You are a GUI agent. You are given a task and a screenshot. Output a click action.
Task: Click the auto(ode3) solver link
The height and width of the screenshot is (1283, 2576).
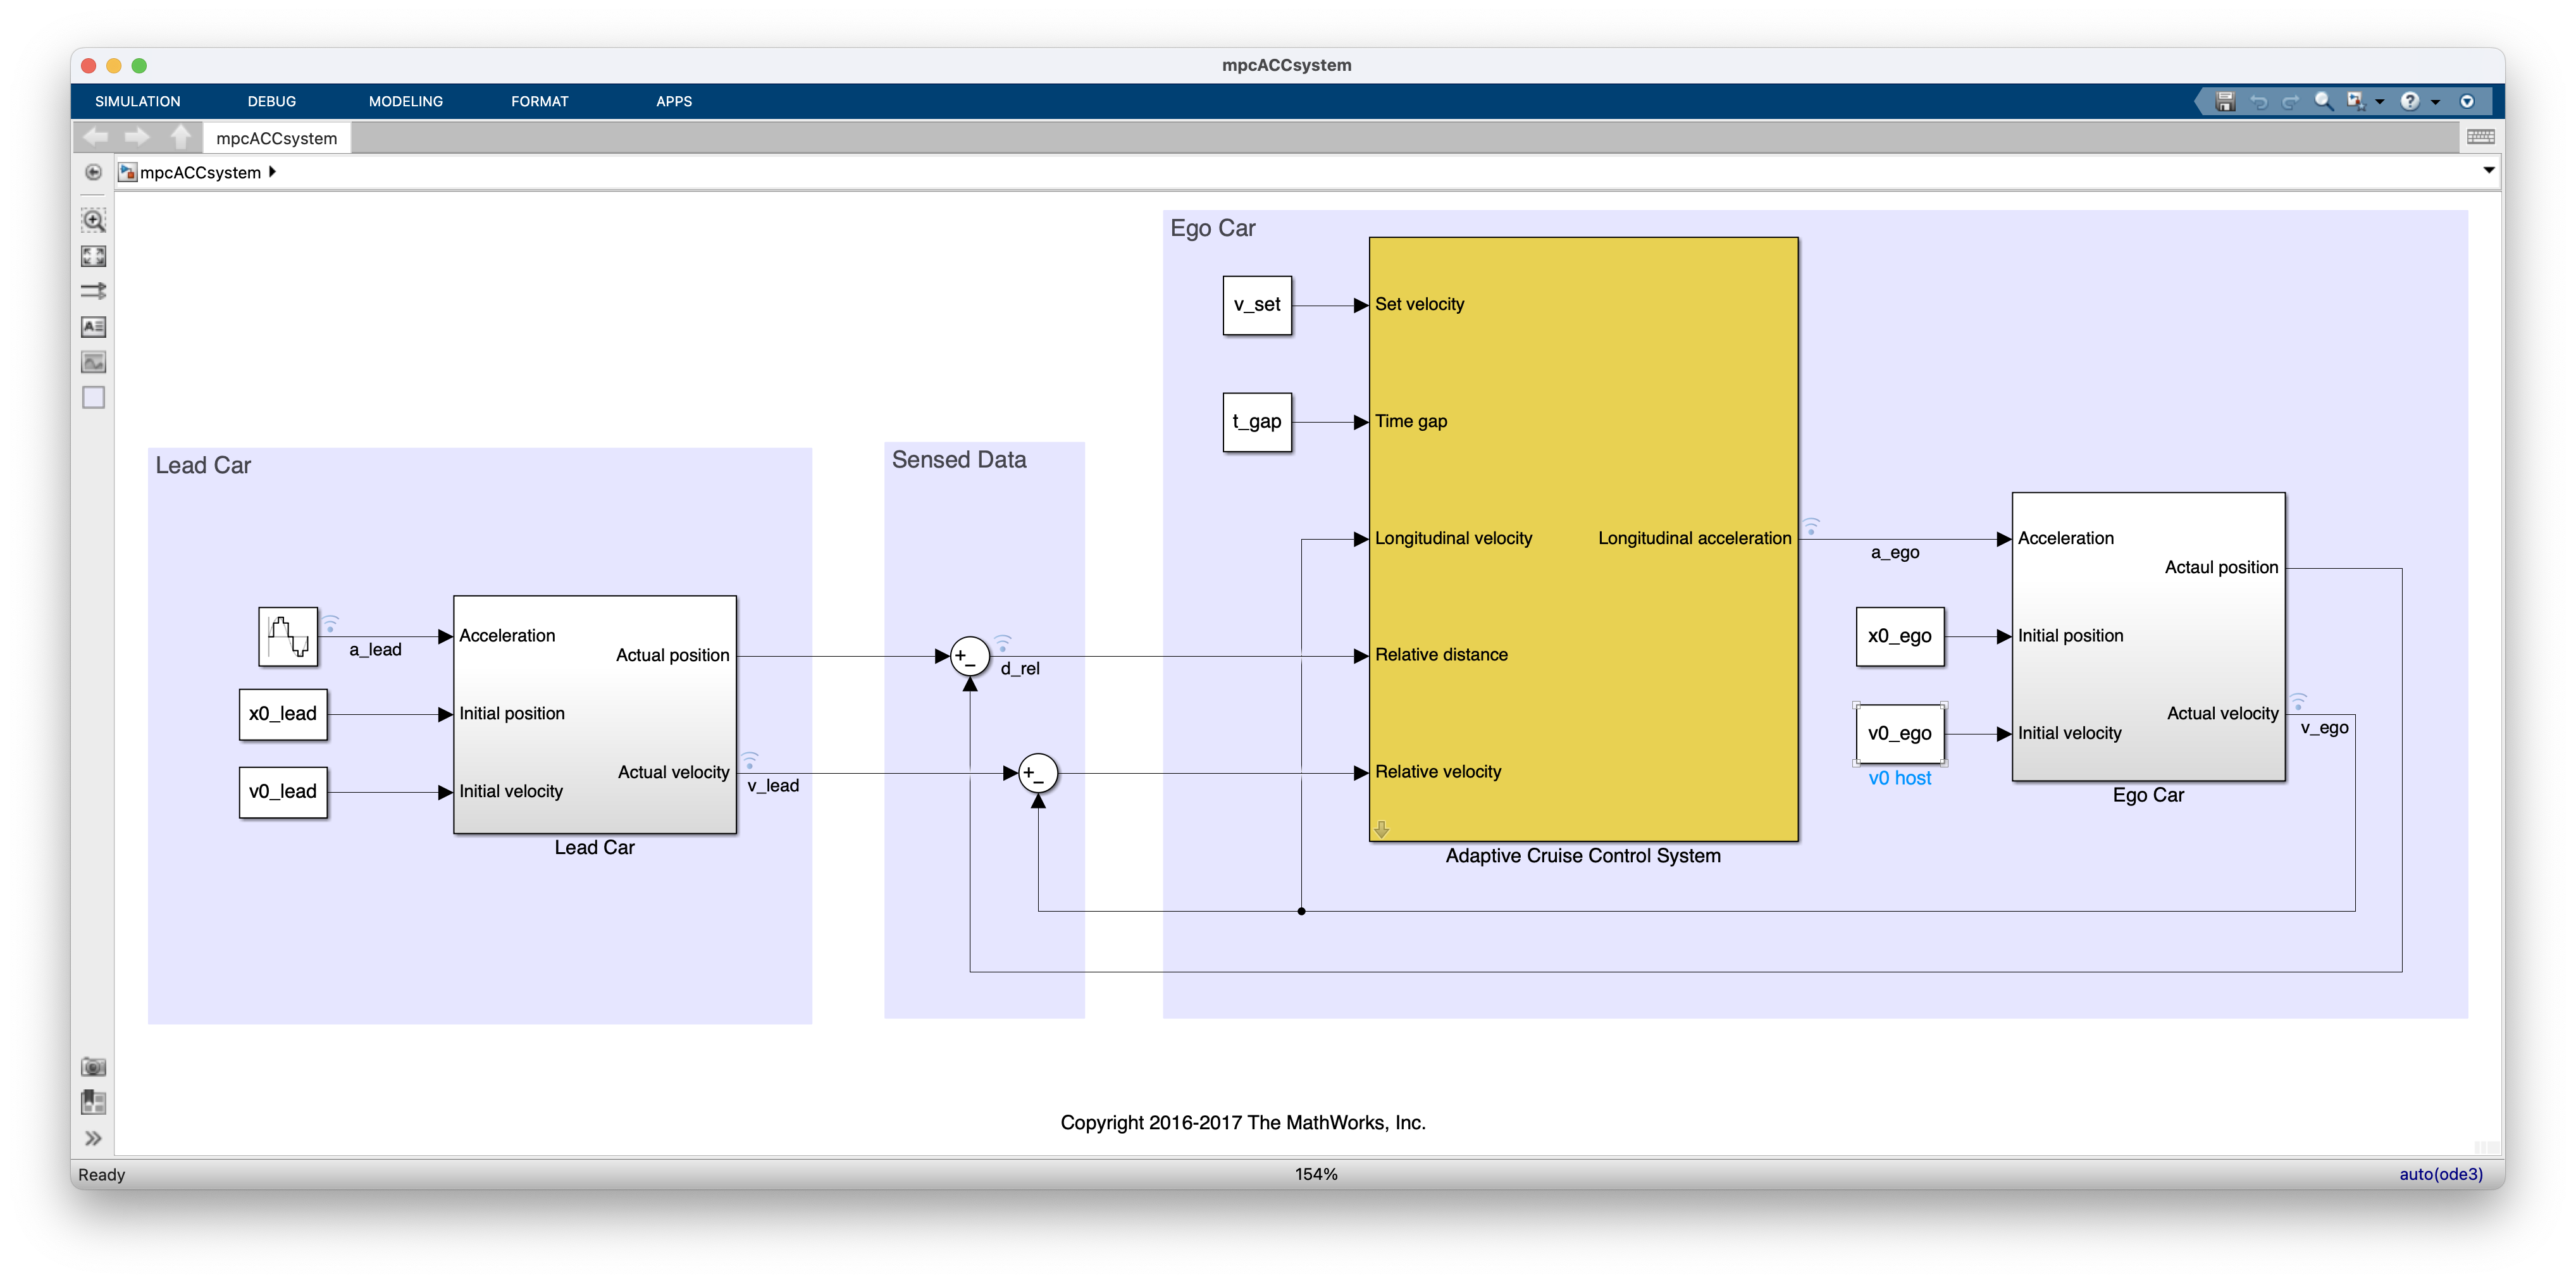click(x=2440, y=1174)
